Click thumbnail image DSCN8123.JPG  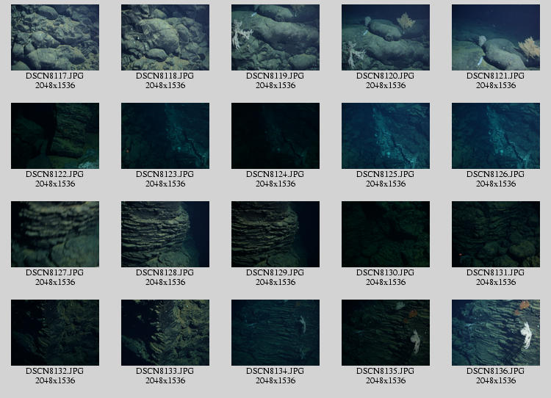165,136
